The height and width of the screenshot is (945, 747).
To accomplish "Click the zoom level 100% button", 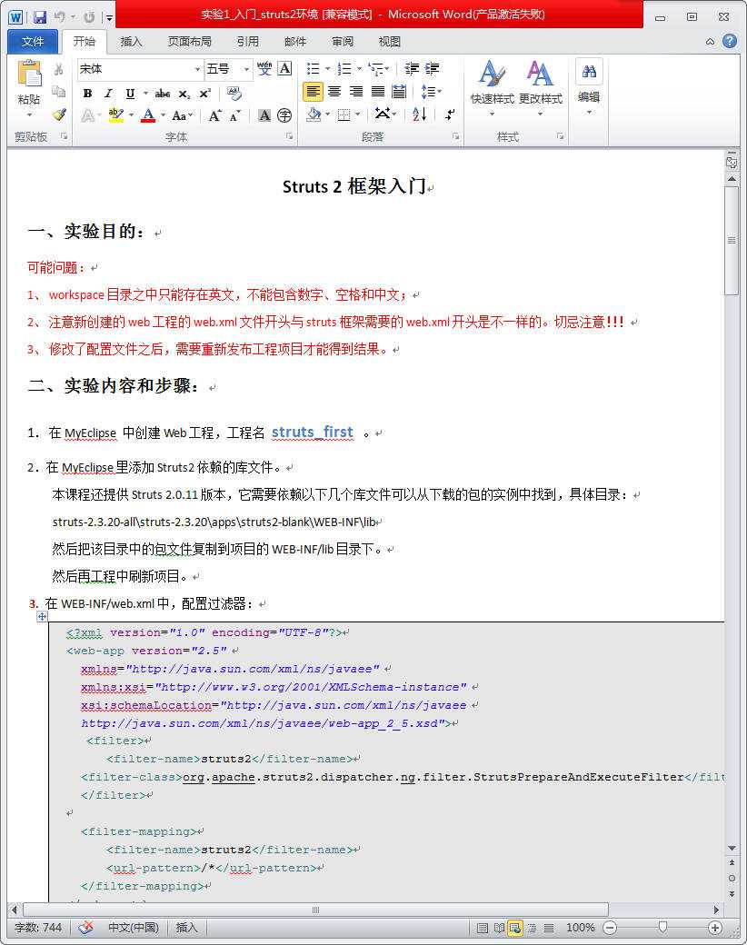I will pyautogui.click(x=580, y=928).
